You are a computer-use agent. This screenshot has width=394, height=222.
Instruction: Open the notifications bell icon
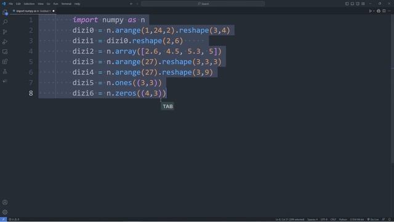(390, 220)
